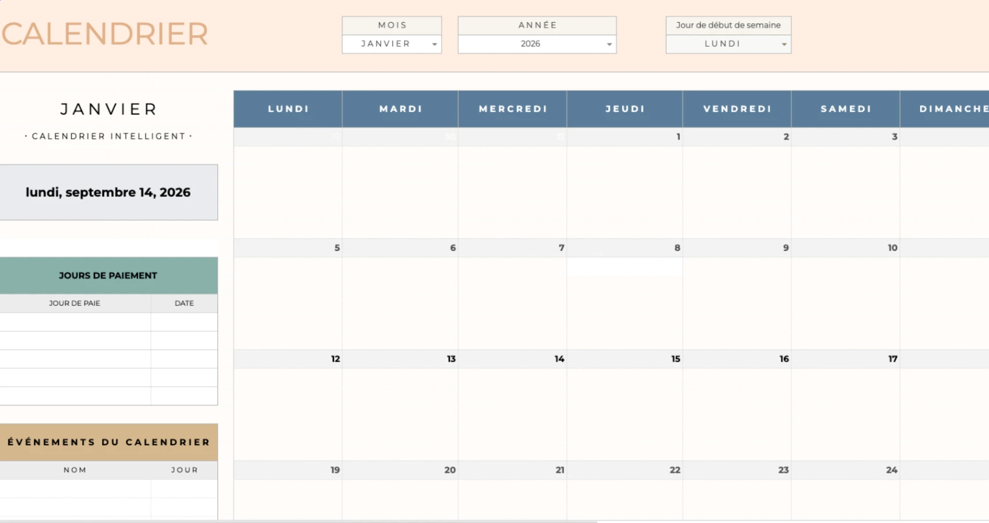Open the MOIS dropdown arrow next to JANVIER
The image size is (989, 523).
(x=434, y=44)
